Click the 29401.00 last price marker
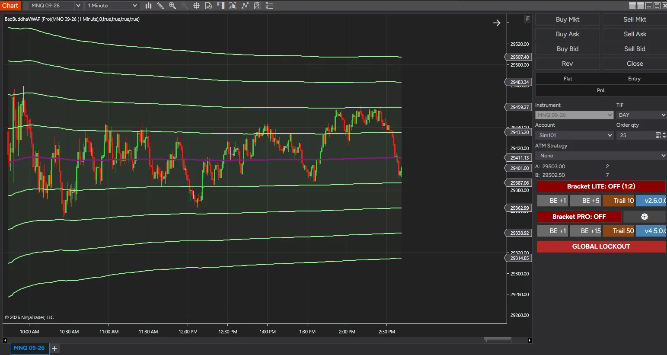Image resolution: width=667 pixels, height=355 pixels. pyautogui.click(x=518, y=168)
